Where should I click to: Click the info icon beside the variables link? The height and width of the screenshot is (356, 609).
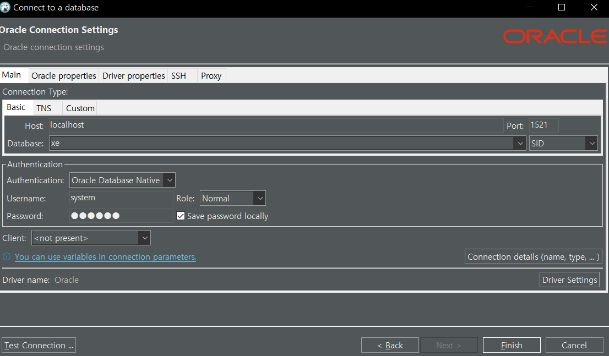pyautogui.click(x=7, y=256)
